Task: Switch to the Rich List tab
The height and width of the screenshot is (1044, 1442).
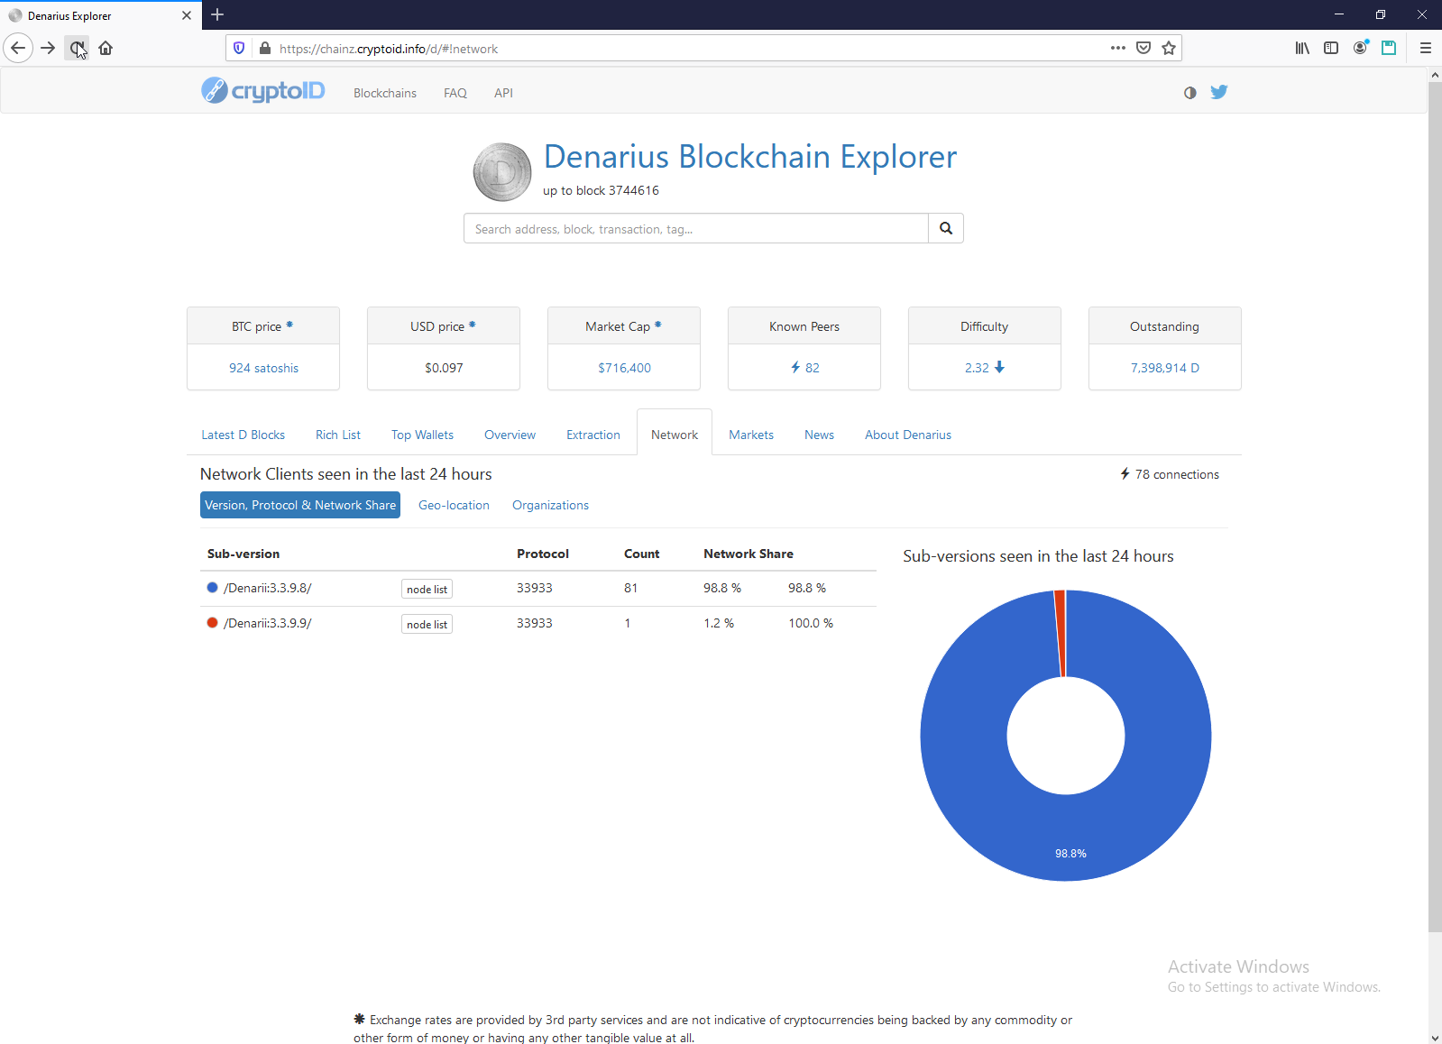Action: click(x=338, y=435)
